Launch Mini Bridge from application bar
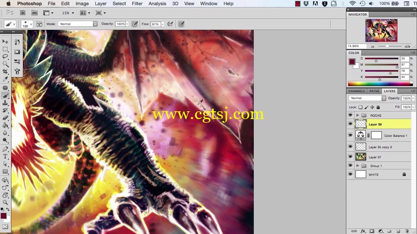417x234 pixels. tap(34, 12)
